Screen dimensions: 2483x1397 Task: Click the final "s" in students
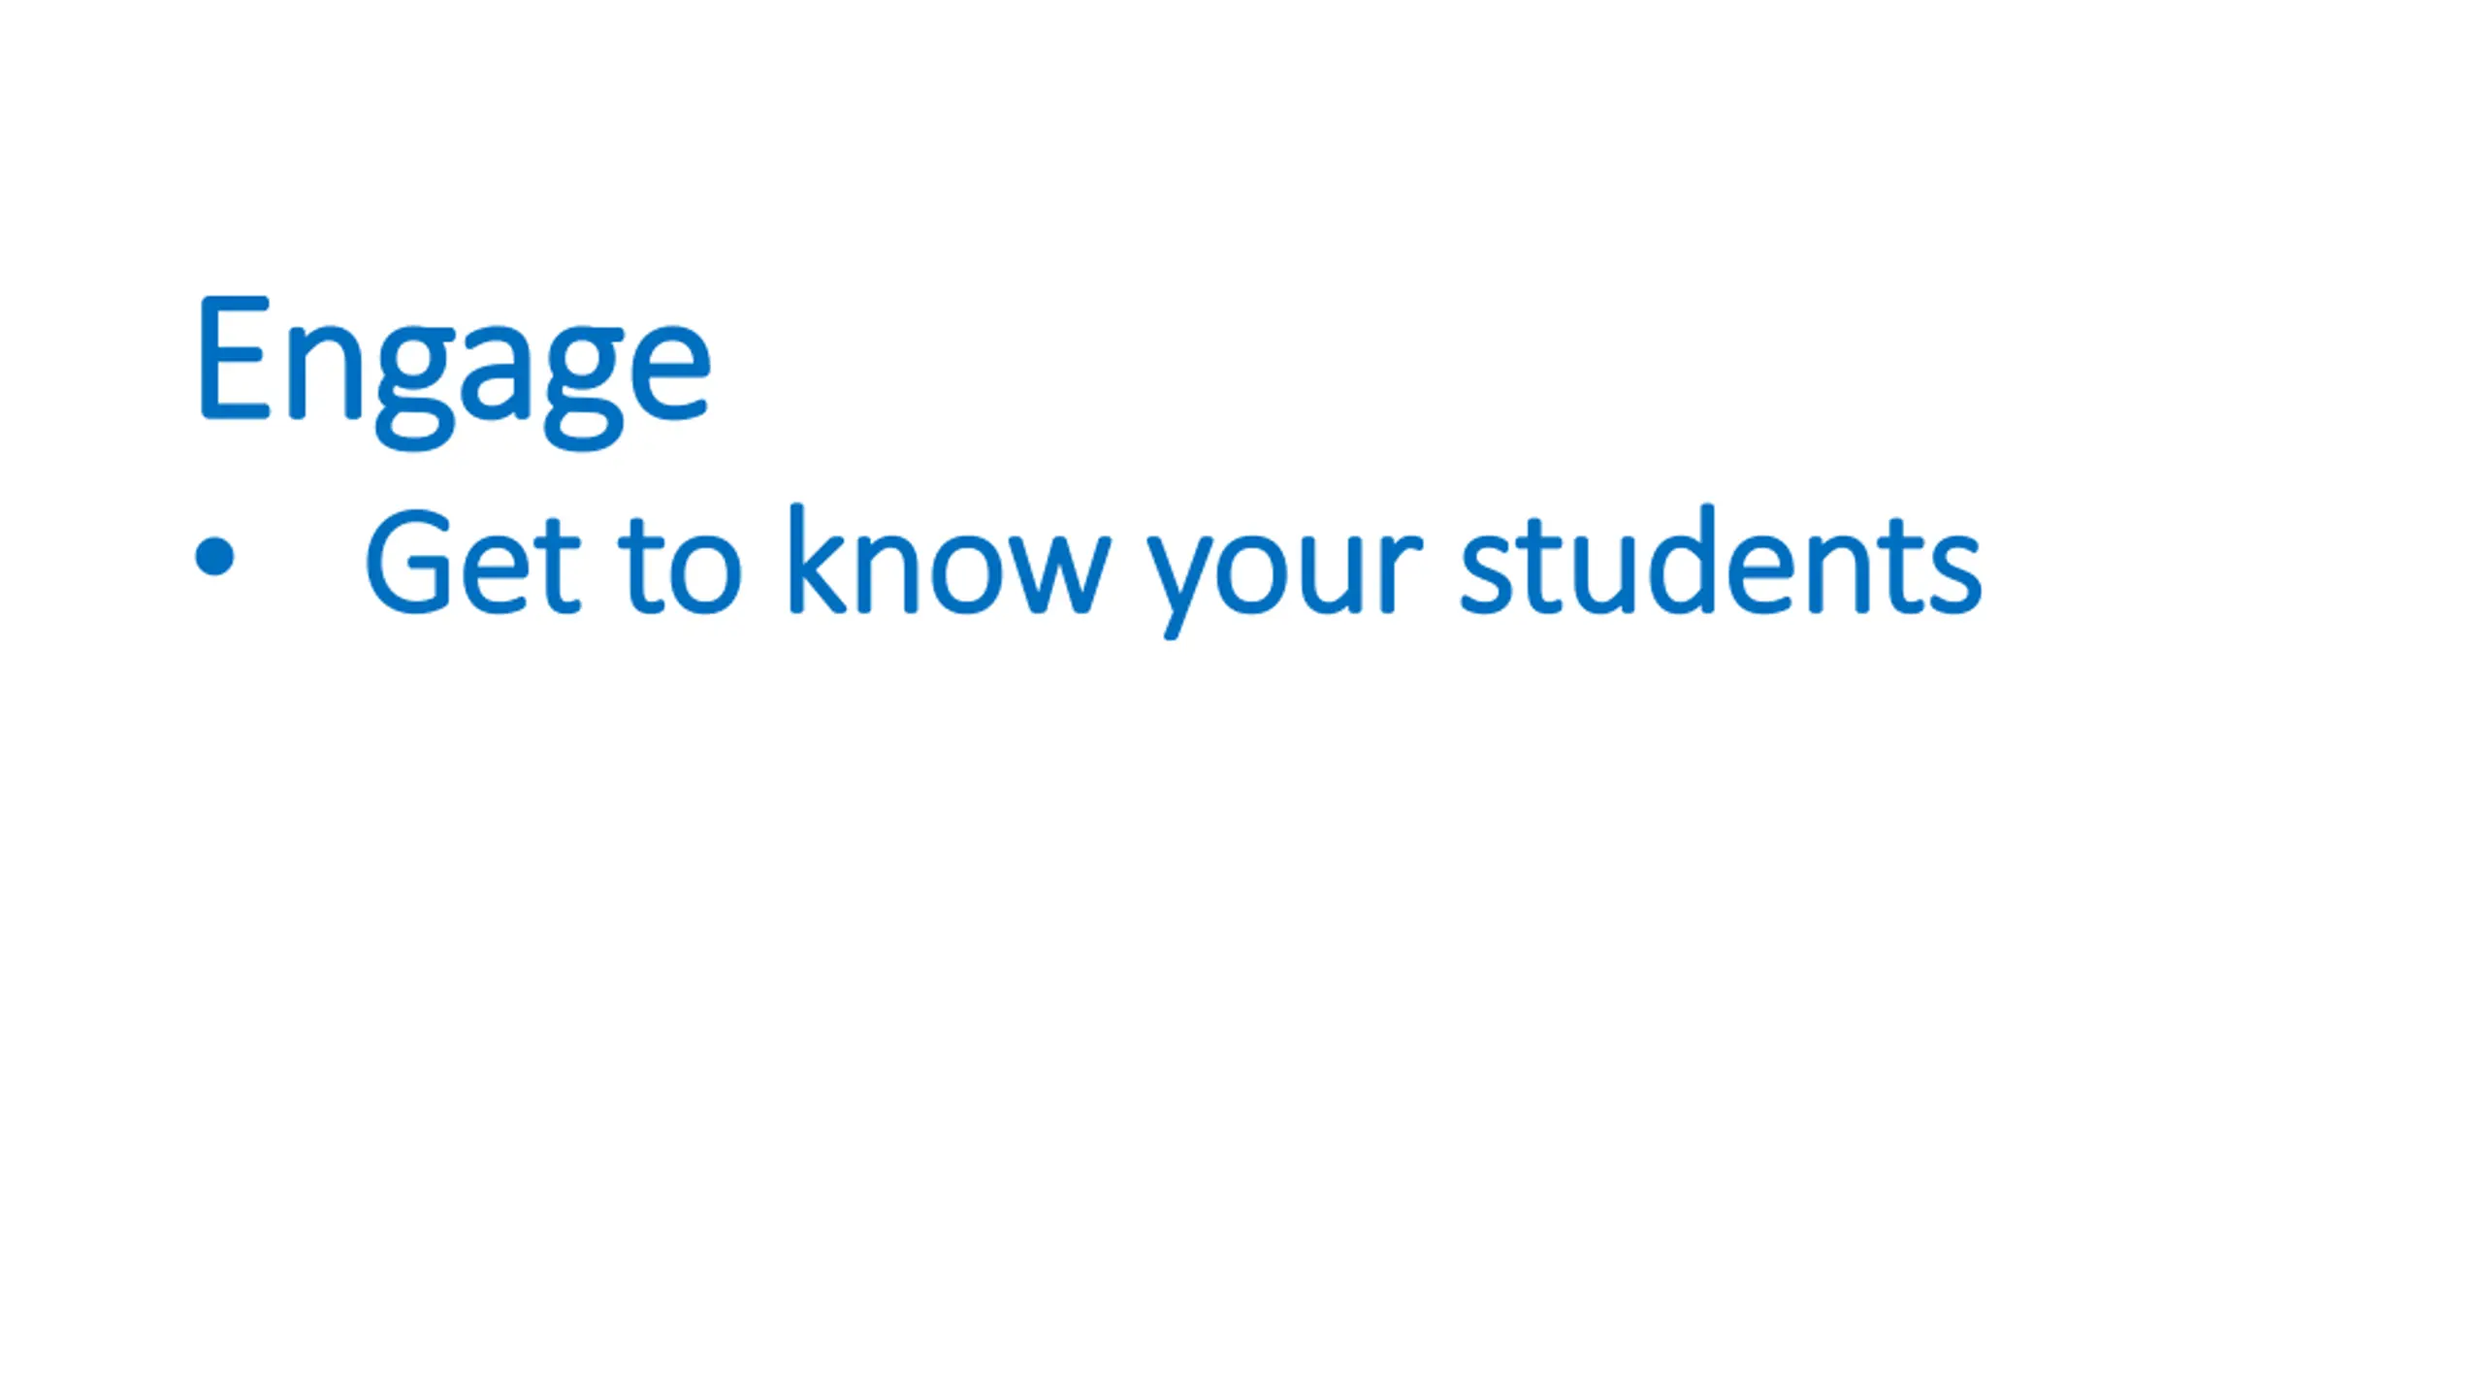(x=1955, y=574)
